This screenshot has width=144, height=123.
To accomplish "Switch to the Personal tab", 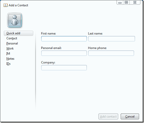I will (12, 43).
